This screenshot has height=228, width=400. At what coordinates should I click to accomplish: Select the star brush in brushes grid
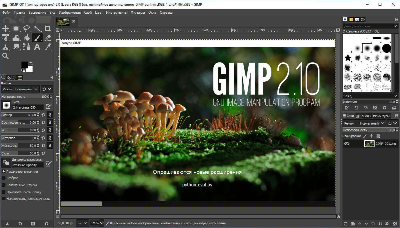click(348, 58)
